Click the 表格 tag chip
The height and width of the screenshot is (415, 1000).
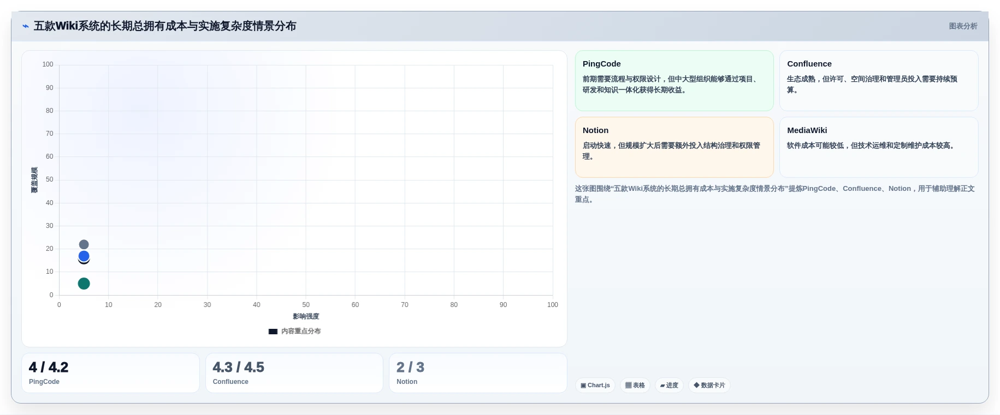point(635,385)
